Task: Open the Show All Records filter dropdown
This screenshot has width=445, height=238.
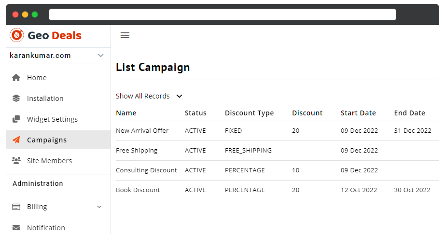Action: [149, 96]
